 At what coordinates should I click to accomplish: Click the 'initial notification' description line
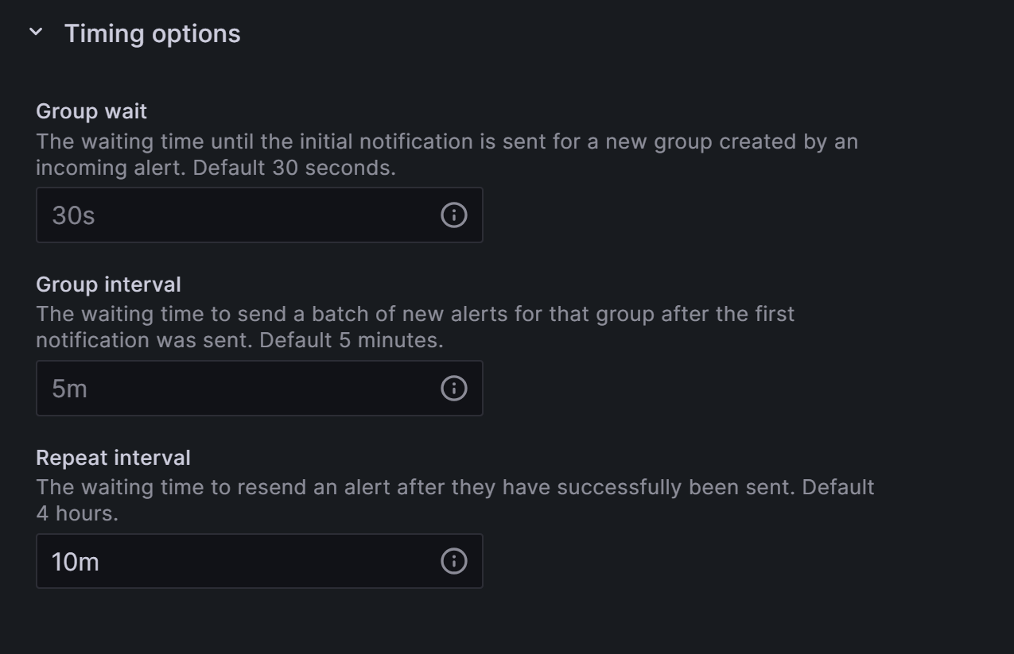click(447, 142)
